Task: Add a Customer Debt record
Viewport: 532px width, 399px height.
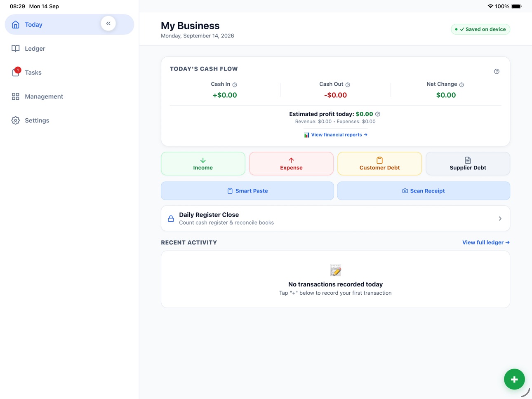Action: coord(379,164)
